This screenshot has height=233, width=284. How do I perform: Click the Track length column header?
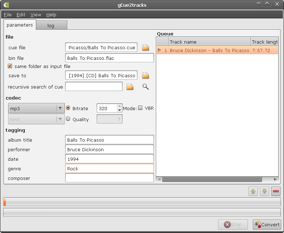(x=265, y=42)
